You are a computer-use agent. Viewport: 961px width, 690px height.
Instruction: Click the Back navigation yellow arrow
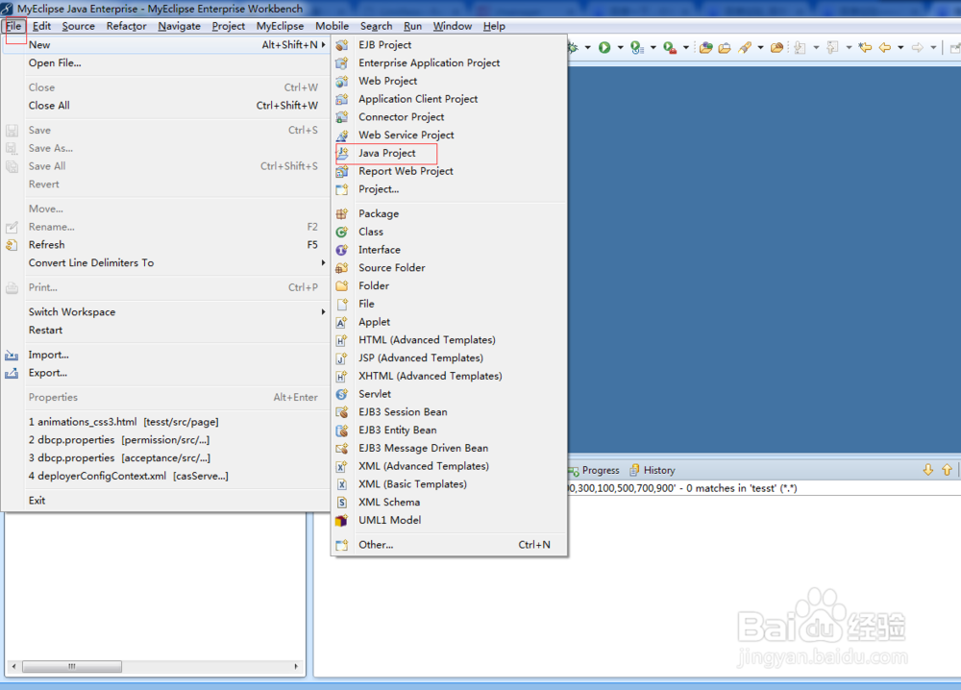(885, 47)
